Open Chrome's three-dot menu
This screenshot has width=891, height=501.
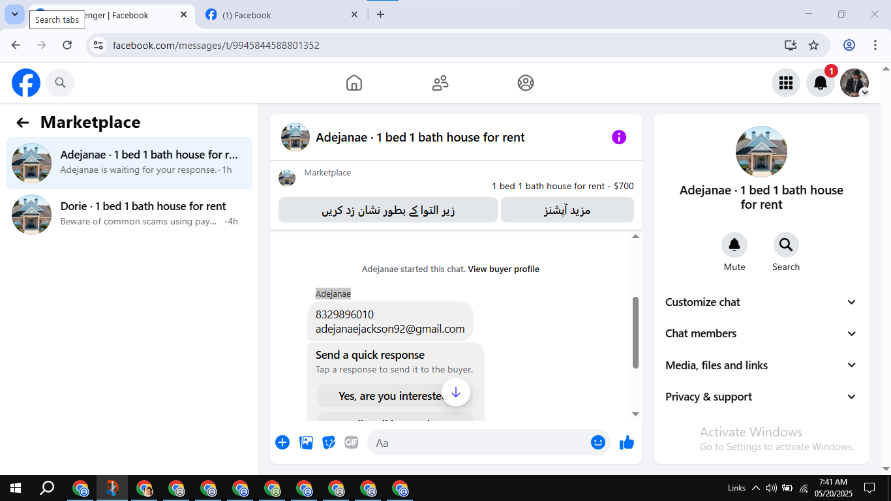coord(875,45)
